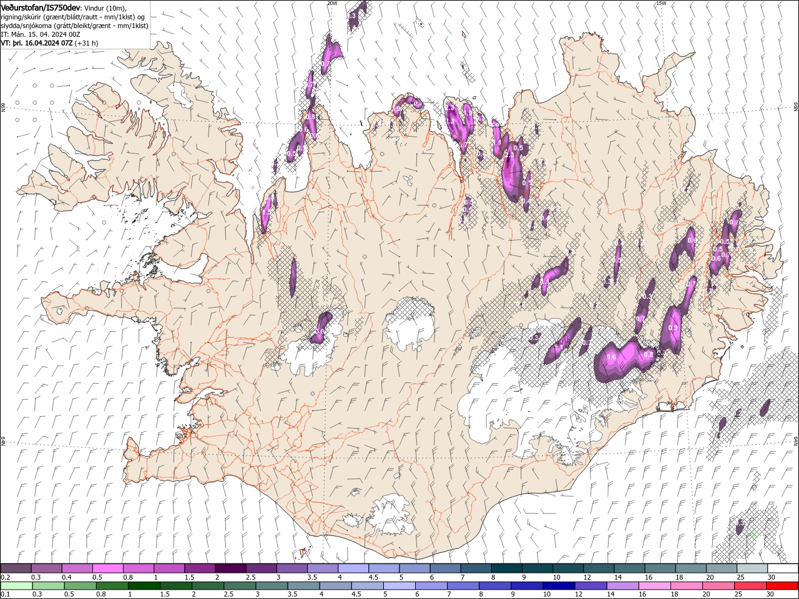Pick the bright red 30 swatch in the lower legend row
The height and width of the screenshot is (599, 799).
782,586
